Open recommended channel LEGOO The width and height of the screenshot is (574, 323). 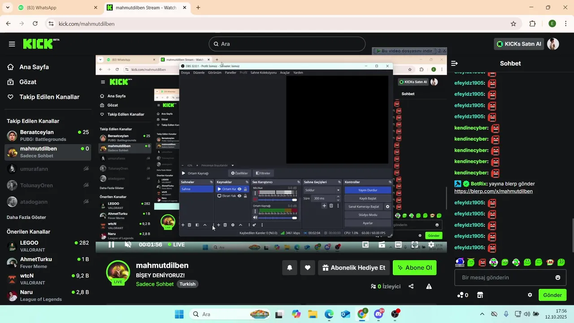(48, 246)
